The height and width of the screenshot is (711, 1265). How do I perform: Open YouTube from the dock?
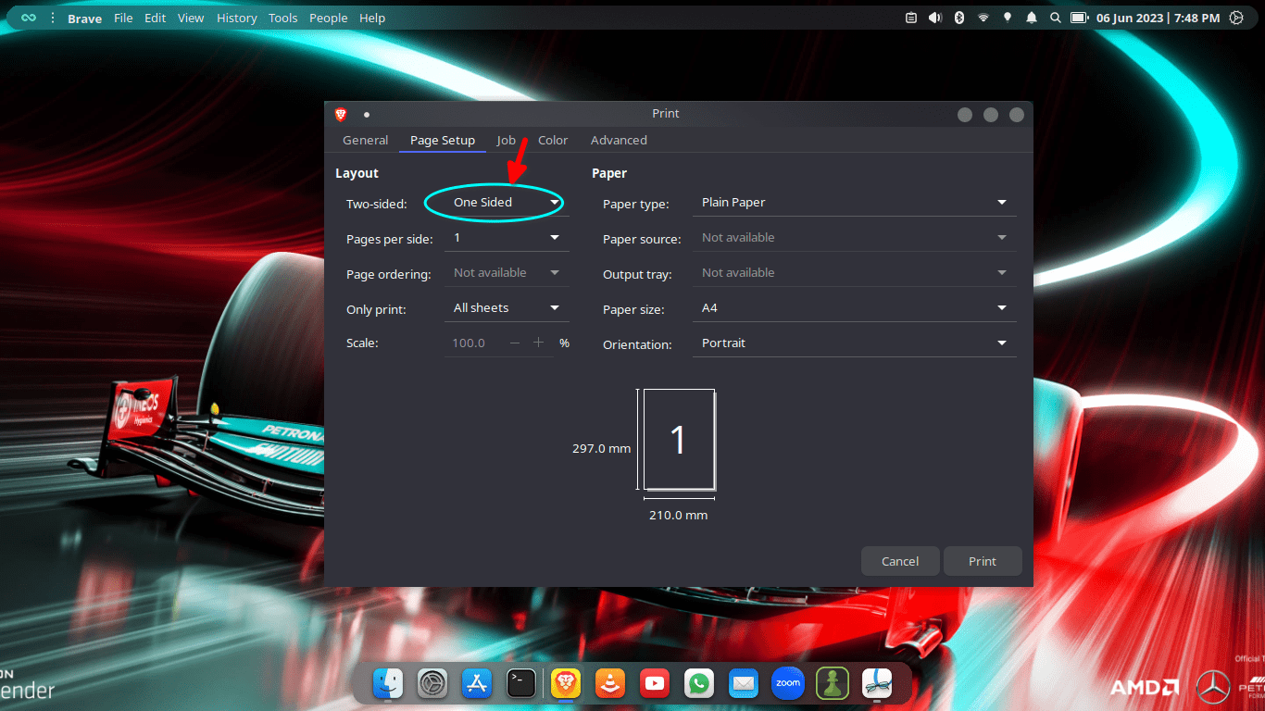(655, 683)
